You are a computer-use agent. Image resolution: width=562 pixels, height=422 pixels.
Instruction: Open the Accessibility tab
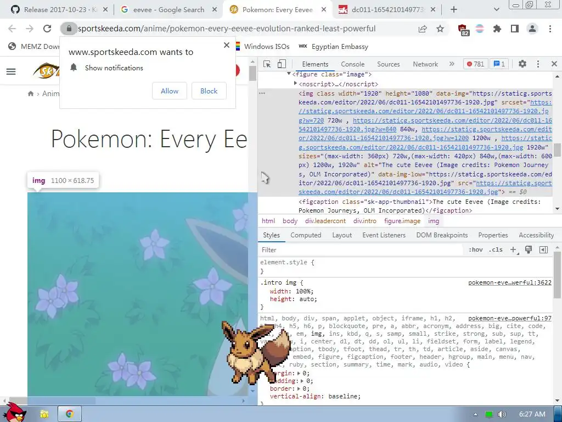click(x=536, y=235)
